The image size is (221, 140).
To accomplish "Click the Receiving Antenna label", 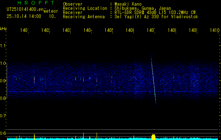I will point(84,17).
